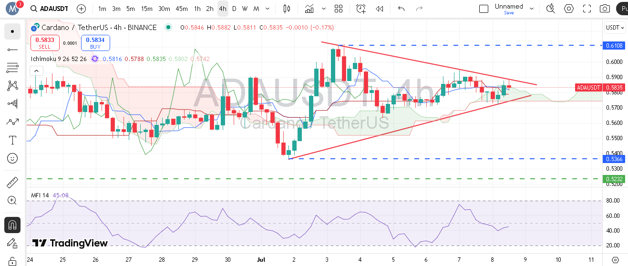Open the layout setup grid
Screen dimensions: 628x266
(339, 9)
